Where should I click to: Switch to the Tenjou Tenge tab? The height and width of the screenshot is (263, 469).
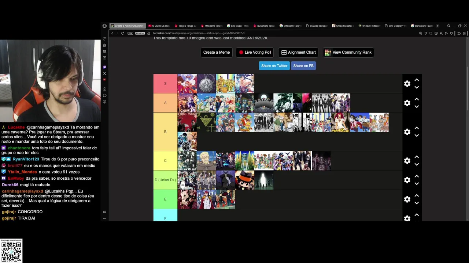click(186, 26)
